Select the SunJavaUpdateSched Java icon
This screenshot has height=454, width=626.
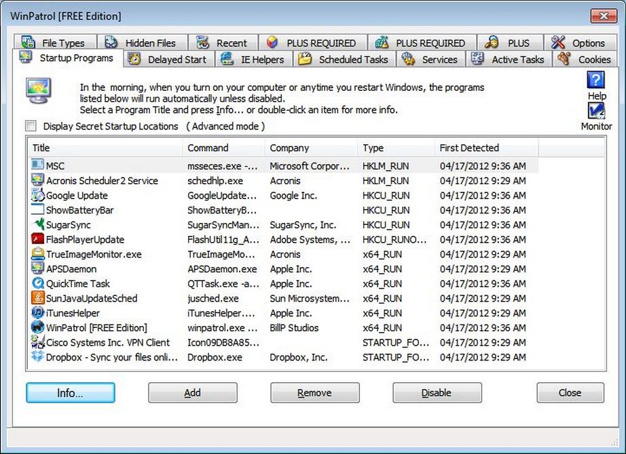coord(37,297)
